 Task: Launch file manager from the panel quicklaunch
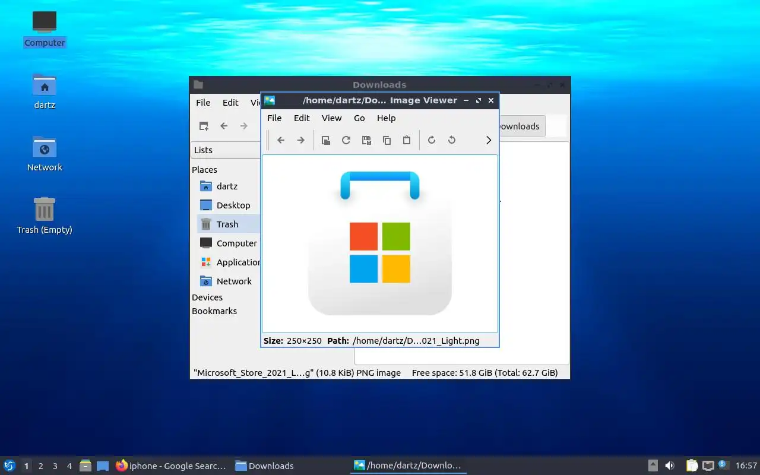[x=85, y=466]
